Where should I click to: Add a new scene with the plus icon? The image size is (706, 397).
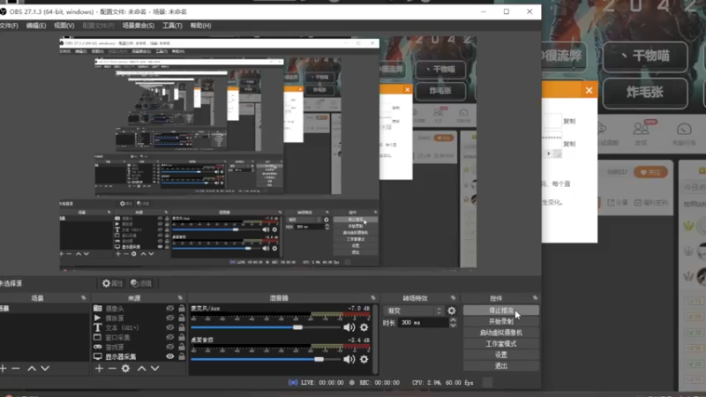tap(4, 368)
